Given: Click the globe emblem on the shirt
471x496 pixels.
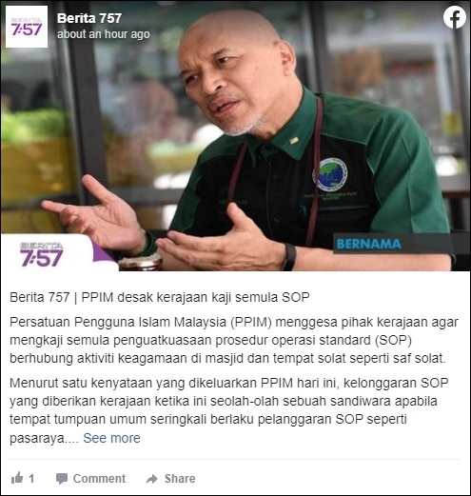Looking at the screenshot, I should click(x=330, y=175).
